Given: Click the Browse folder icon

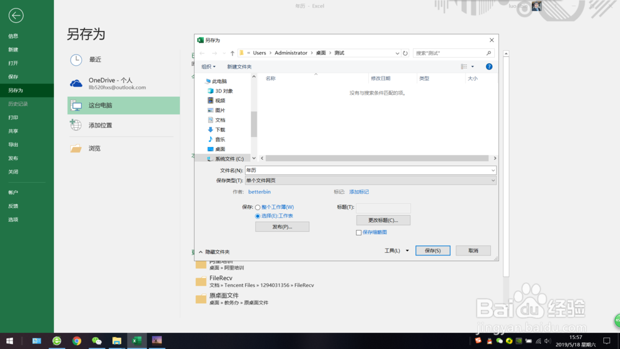Looking at the screenshot, I should (76, 148).
